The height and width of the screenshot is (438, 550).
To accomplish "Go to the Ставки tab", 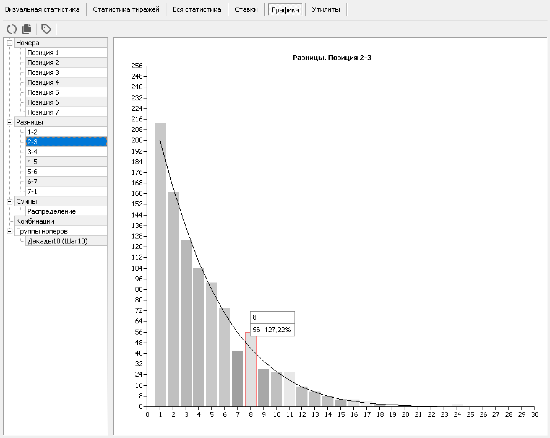I will tap(246, 10).
